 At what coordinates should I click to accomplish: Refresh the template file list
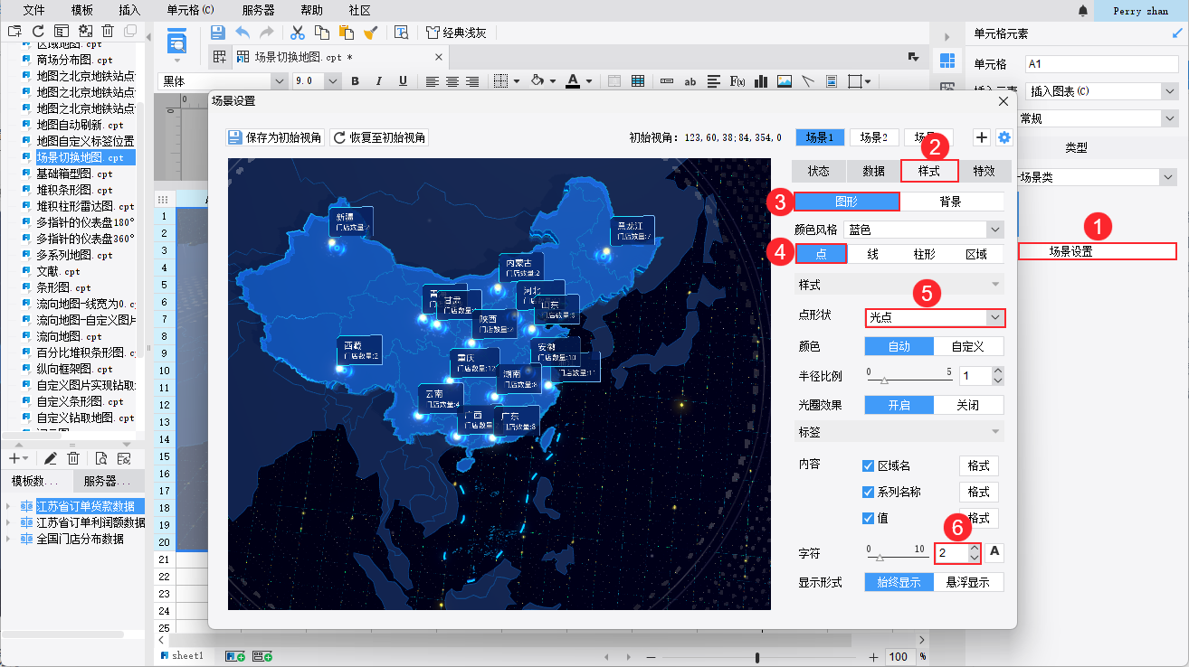(38, 31)
